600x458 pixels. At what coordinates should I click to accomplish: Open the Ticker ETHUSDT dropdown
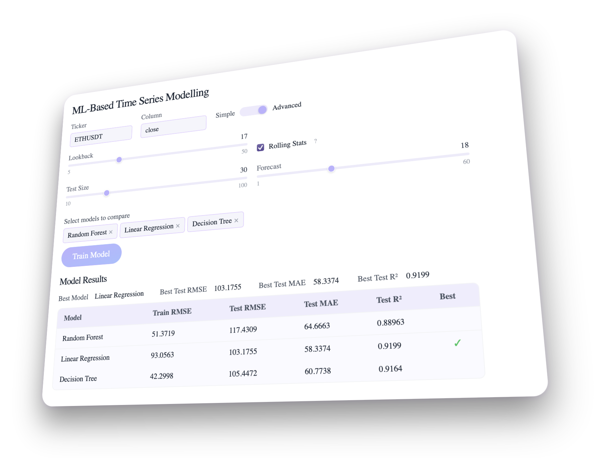coord(101,136)
